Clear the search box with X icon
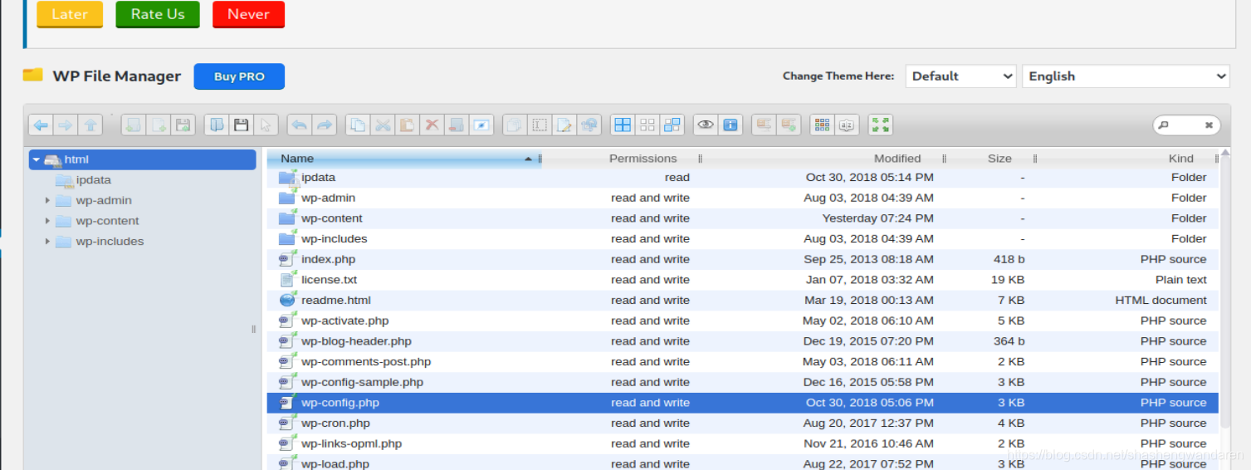The width and height of the screenshot is (1251, 470). pyautogui.click(x=1209, y=125)
